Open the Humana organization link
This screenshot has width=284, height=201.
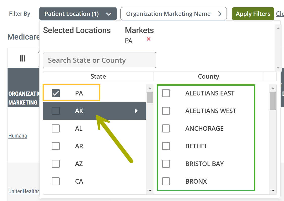point(18,136)
